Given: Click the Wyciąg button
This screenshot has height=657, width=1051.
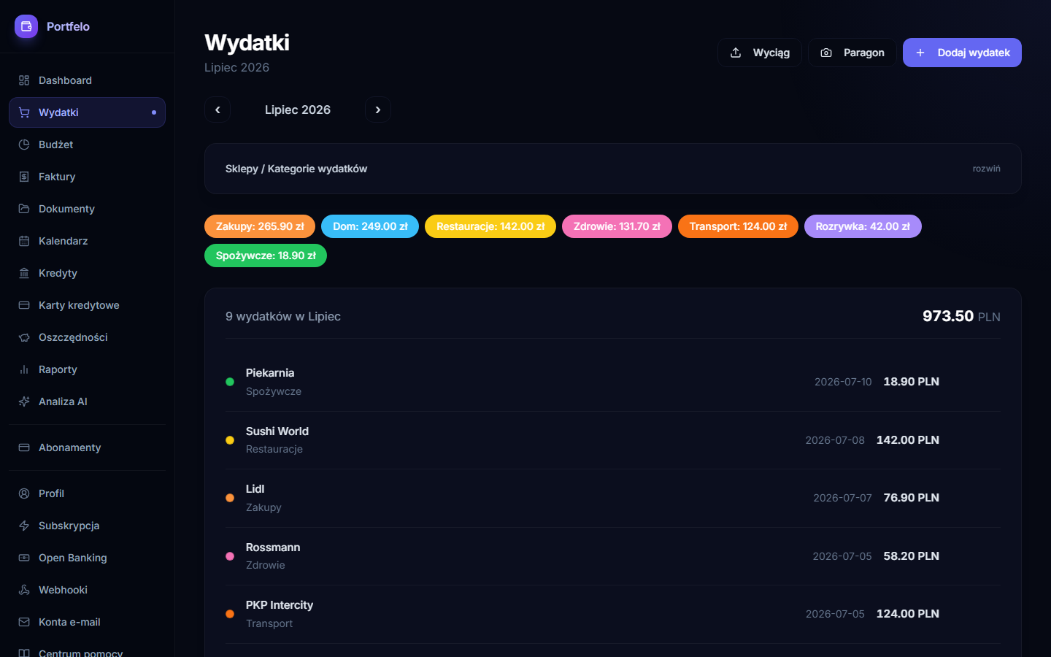Looking at the screenshot, I should [x=760, y=53].
